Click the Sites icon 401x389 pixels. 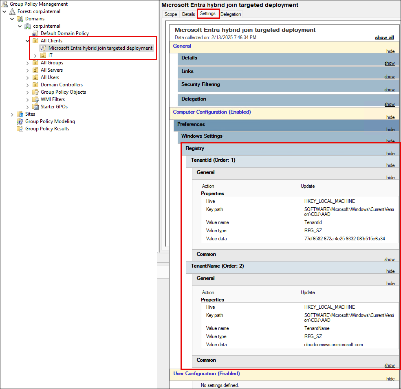tap(20, 114)
